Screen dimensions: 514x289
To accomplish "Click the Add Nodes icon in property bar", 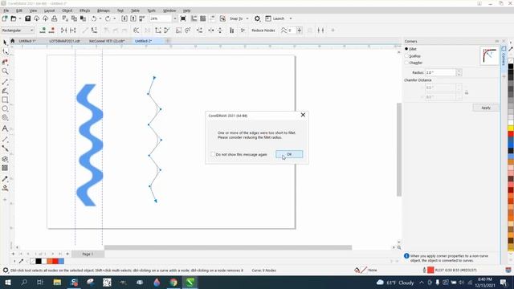I will point(43,31).
